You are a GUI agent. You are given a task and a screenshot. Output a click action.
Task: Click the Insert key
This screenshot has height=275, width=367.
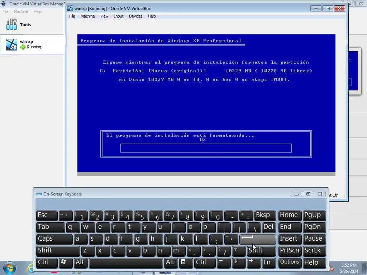pos(290,239)
